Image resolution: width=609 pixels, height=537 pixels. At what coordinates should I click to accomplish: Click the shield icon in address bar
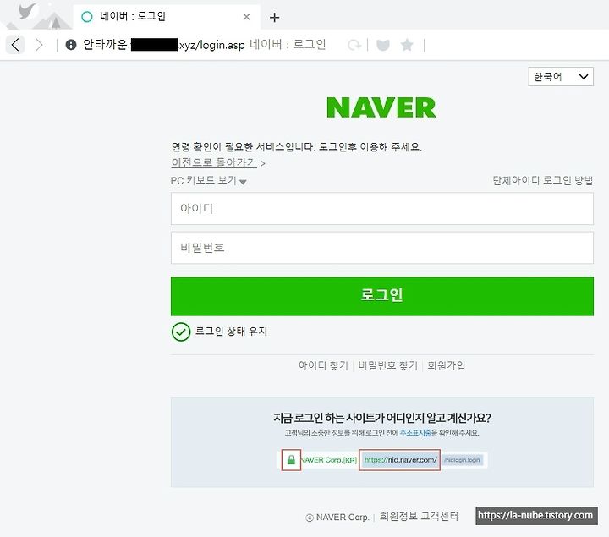click(383, 45)
